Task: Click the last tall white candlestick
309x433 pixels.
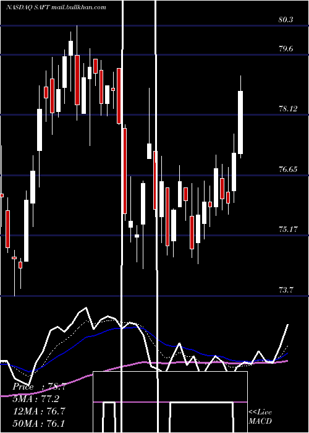Action: 240,122
